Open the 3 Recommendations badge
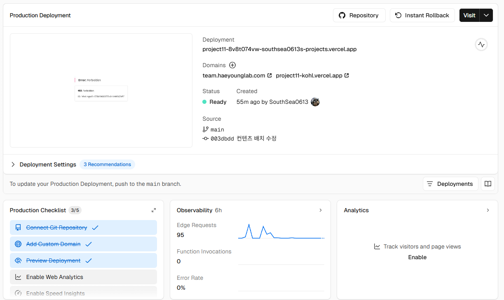The width and height of the screenshot is (504, 300). 107,164
